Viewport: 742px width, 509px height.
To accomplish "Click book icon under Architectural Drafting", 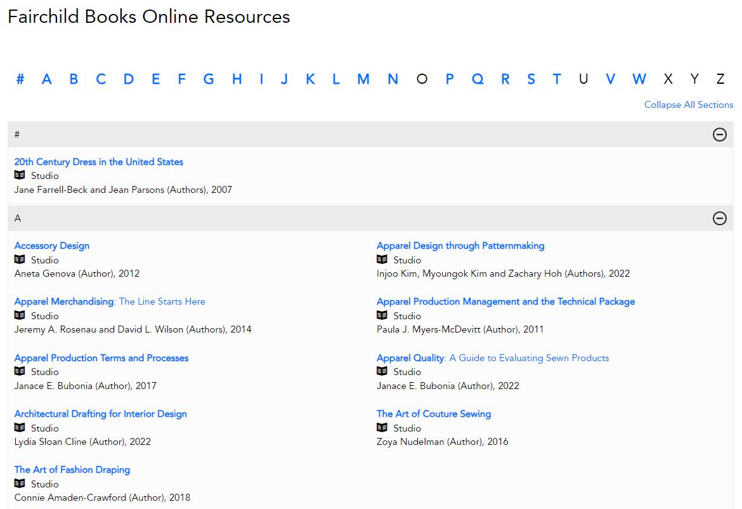I will (x=20, y=428).
